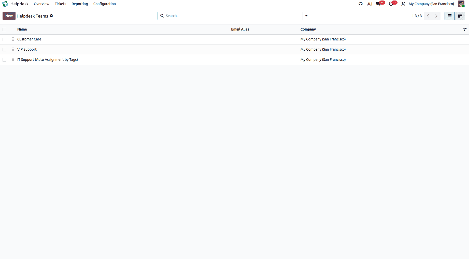Image resolution: width=469 pixels, height=259 pixels.
Task: Switch to list view
Action: tap(450, 16)
